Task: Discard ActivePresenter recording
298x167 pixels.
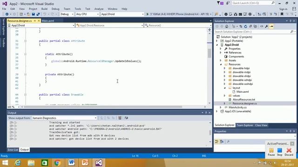Action: [289, 152]
